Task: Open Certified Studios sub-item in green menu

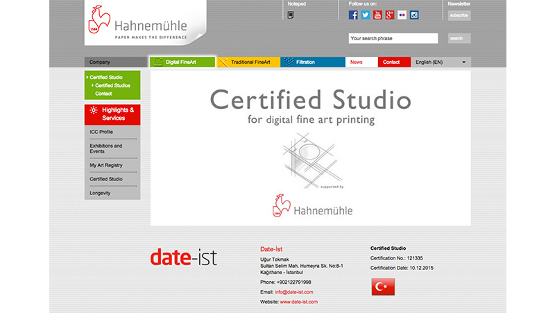Action: [x=111, y=85]
